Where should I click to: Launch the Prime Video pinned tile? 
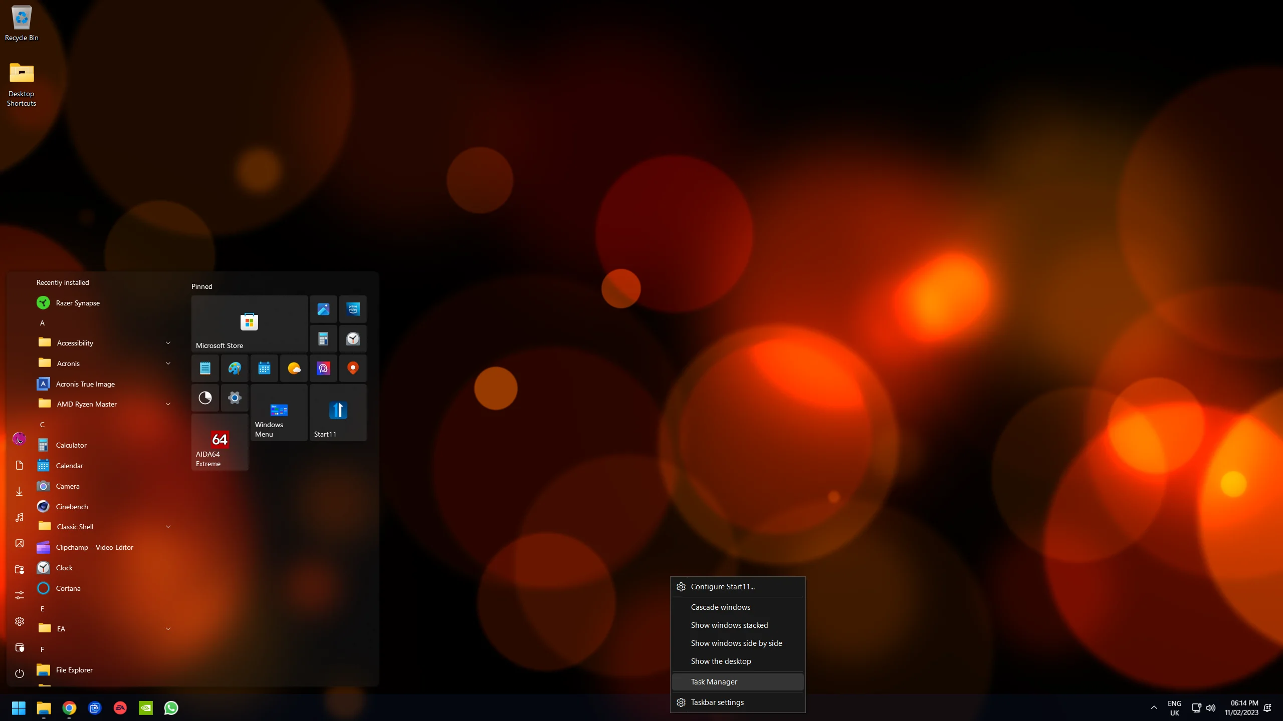(353, 309)
